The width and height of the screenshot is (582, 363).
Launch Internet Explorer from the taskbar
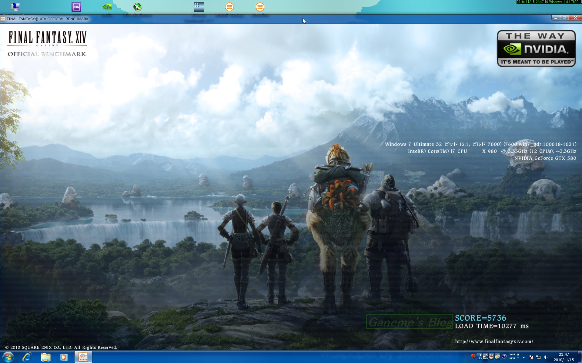pos(27,357)
